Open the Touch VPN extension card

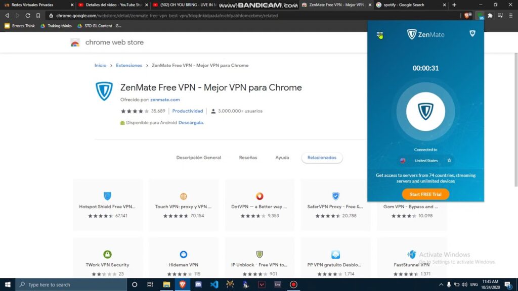(x=184, y=205)
